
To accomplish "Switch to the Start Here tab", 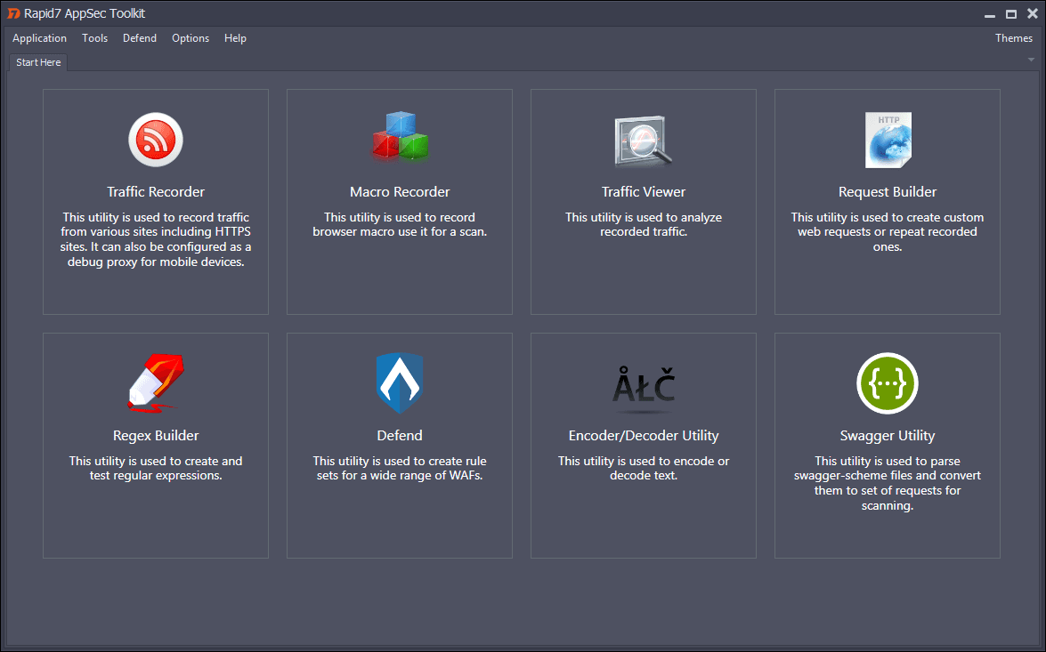I will point(37,62).
